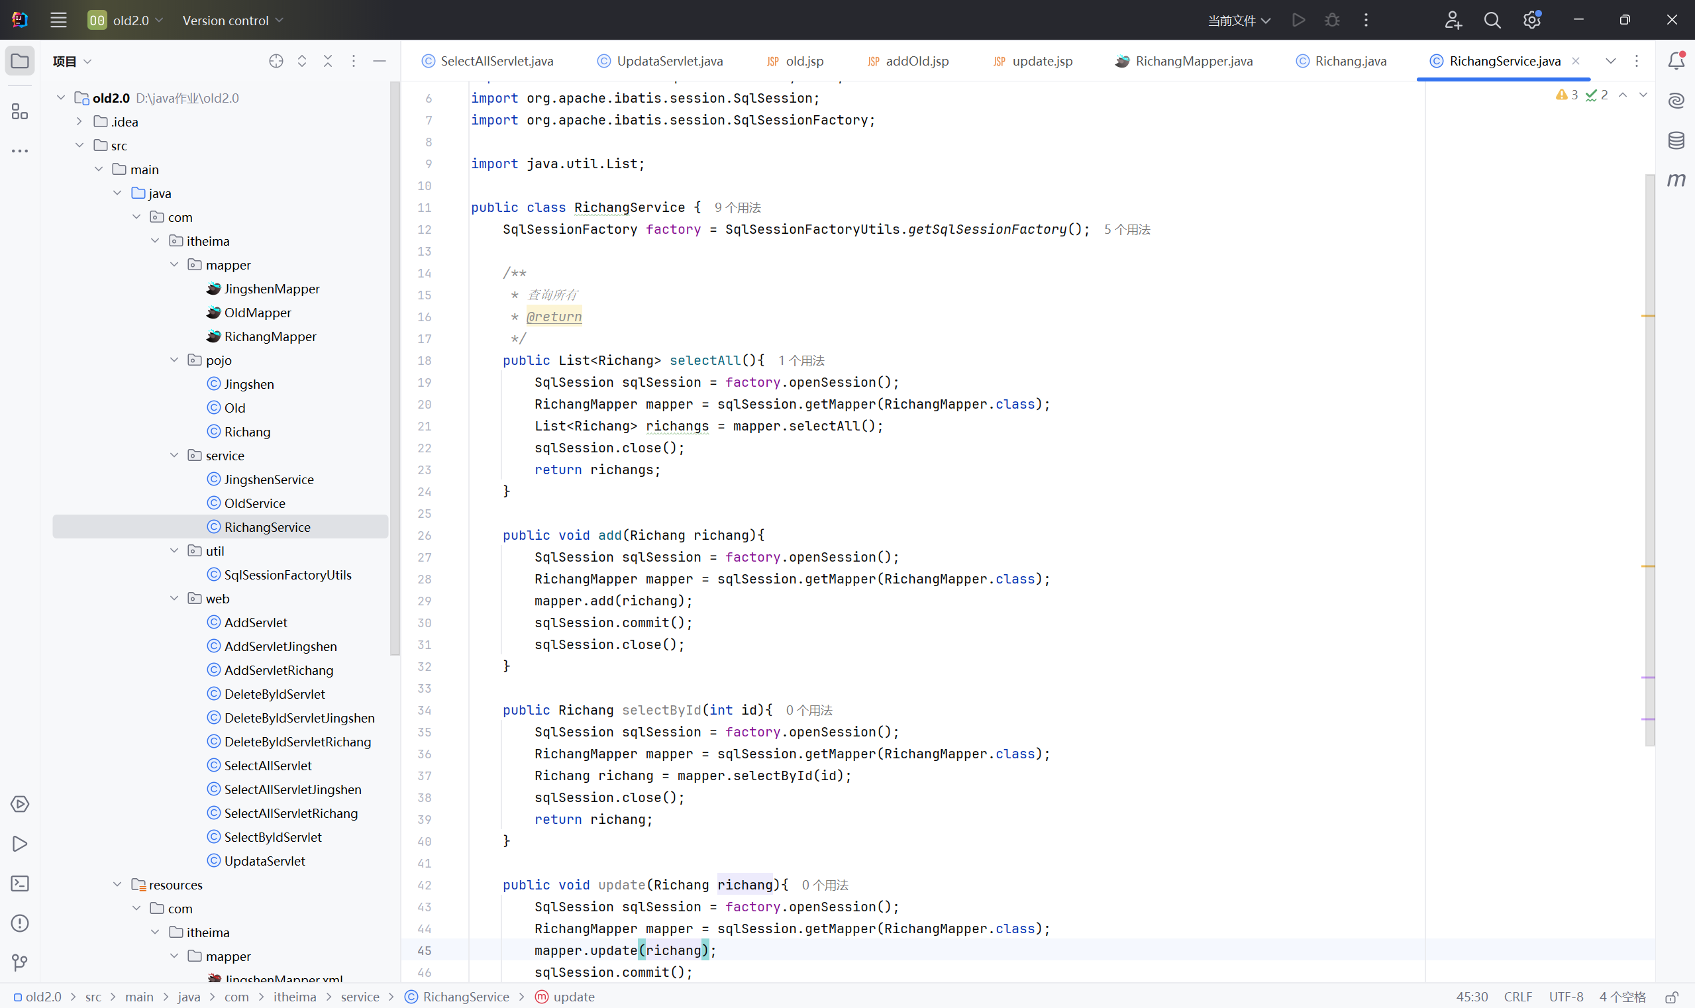This screenshot has height=1008, width=1695.
Task: Click the project tree vertical scrollbar
Action: point(395,367)
